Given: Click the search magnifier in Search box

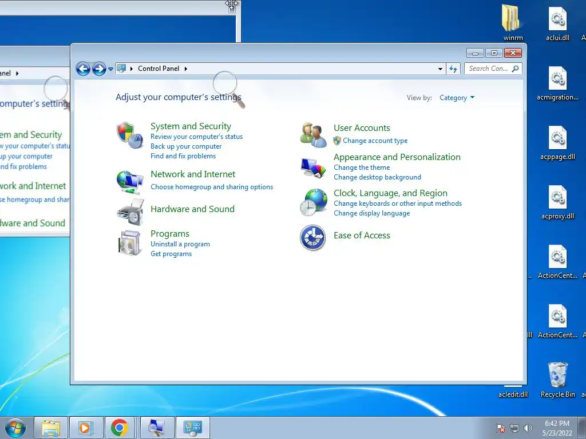Looking at the screenshot, I should tap(516, 69).
